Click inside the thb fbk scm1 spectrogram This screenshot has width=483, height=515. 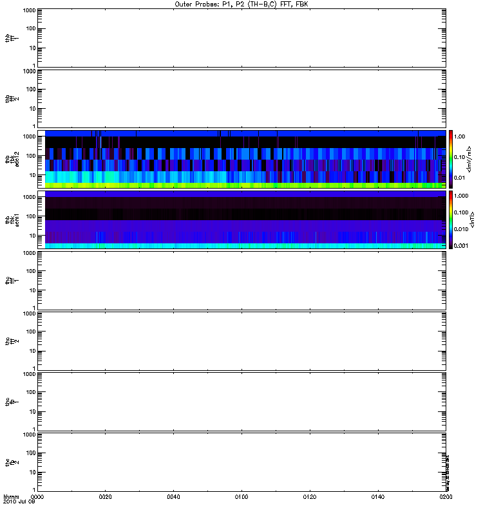tap(245, 220)
